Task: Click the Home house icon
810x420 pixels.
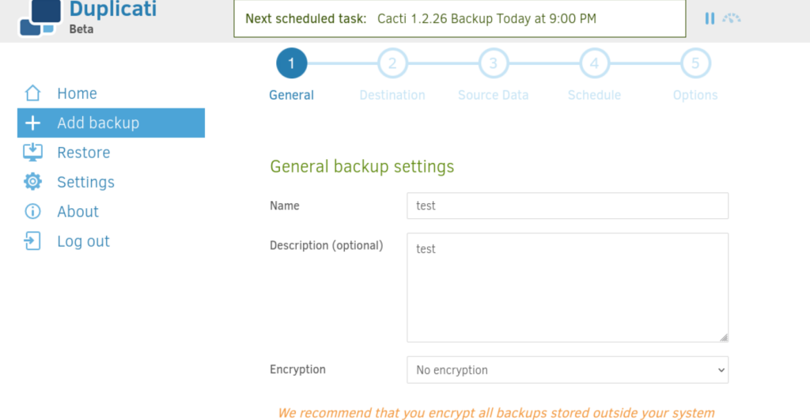Action: pyautogui.click(x=32, y=93)
